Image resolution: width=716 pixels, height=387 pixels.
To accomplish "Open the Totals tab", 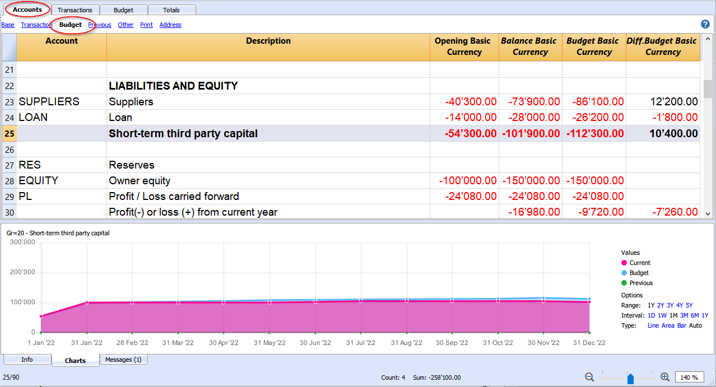I will [171, 10].
